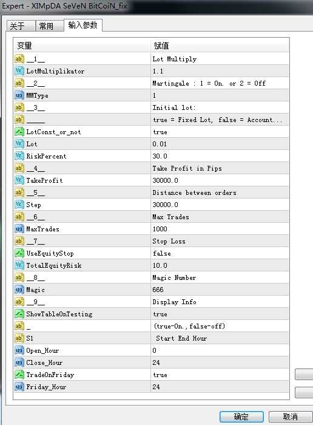Click the string icon beside __1__
This screenshot has width=313, height=425.
pyautogui.click(x=19, y=59)
